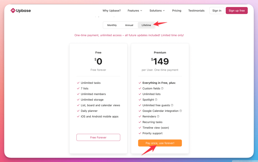
Task: Go to the Pricing page
Action: pos(177,11)
